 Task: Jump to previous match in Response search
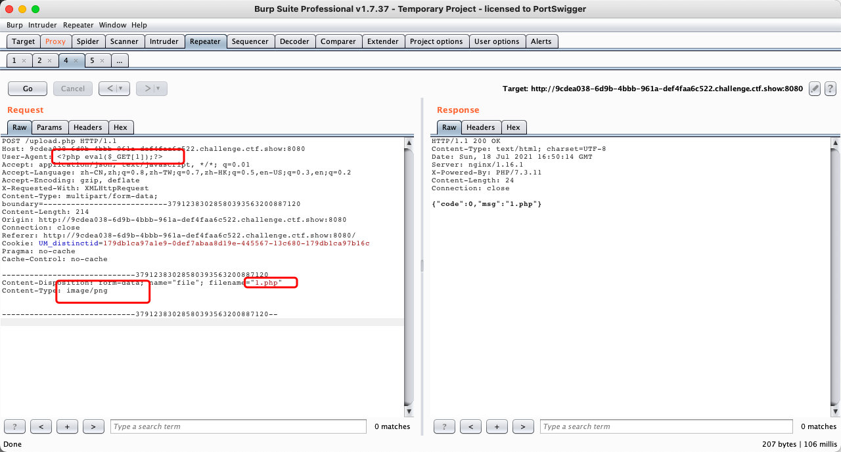point(470,426)
